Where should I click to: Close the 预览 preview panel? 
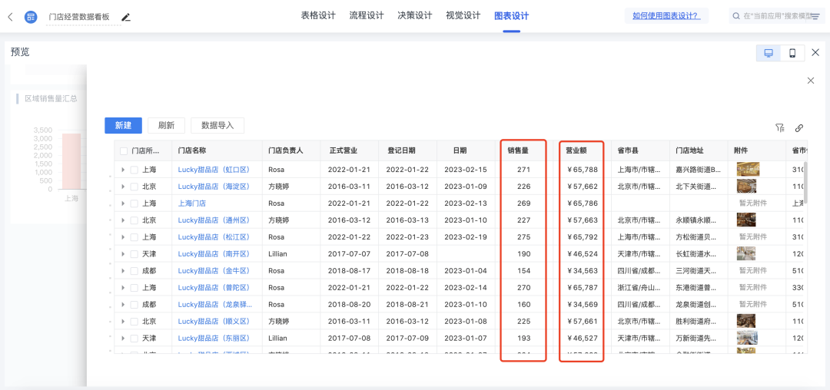click(x=815, y=52)
